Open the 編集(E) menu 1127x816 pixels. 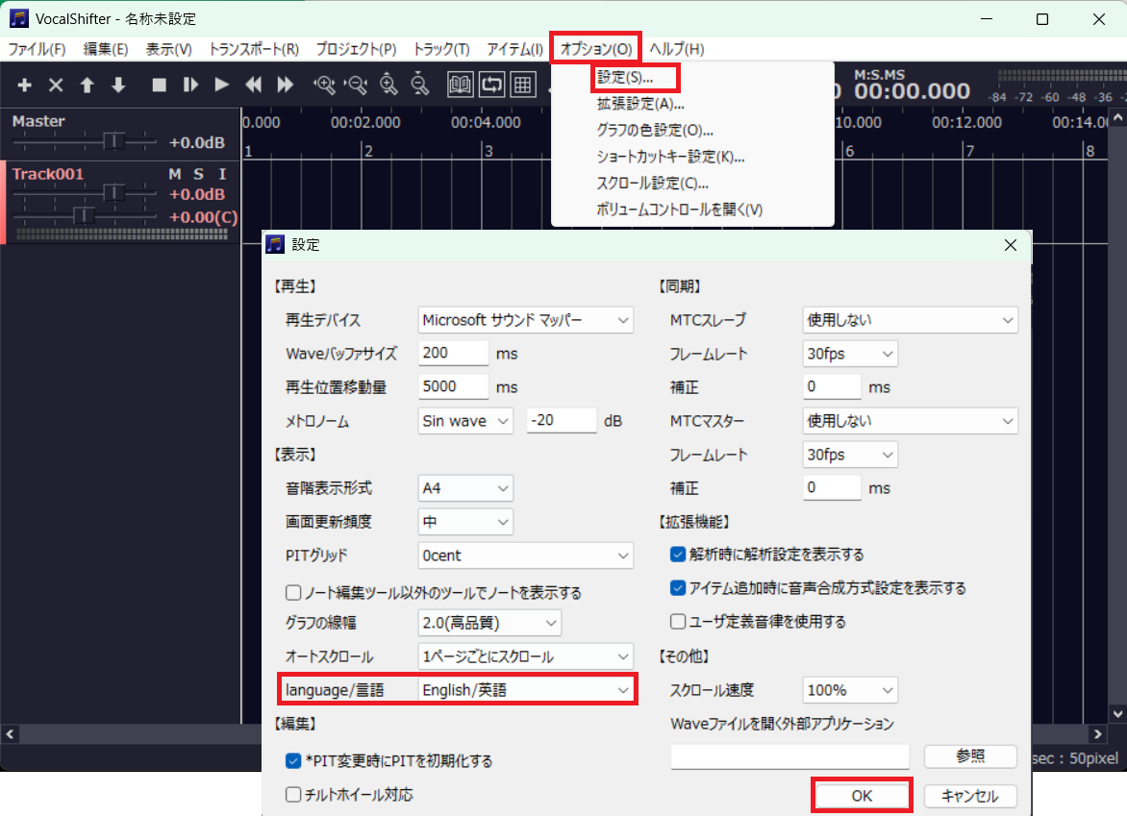[x=106, y=49]
